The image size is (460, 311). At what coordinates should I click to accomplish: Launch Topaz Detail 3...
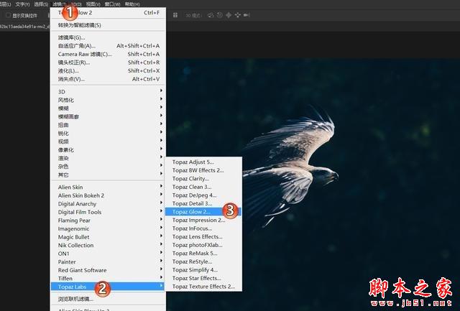pos(203,203)
